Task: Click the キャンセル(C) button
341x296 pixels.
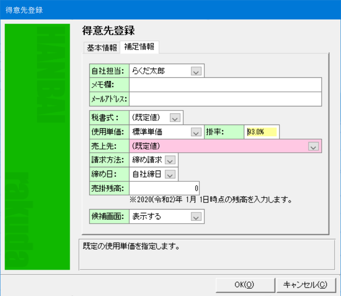Action: click(306, 285)
